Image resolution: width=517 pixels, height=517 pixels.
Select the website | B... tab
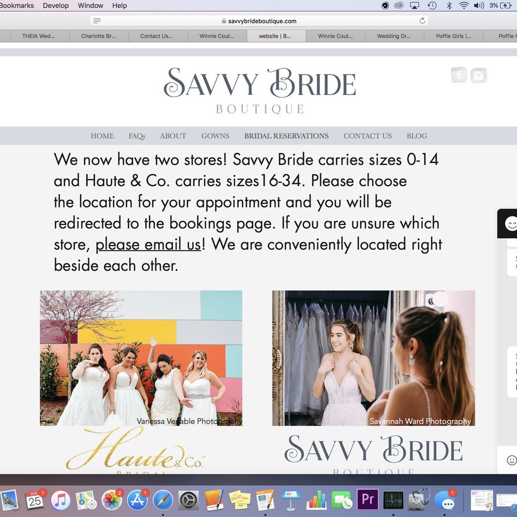[x=276, y=36]
